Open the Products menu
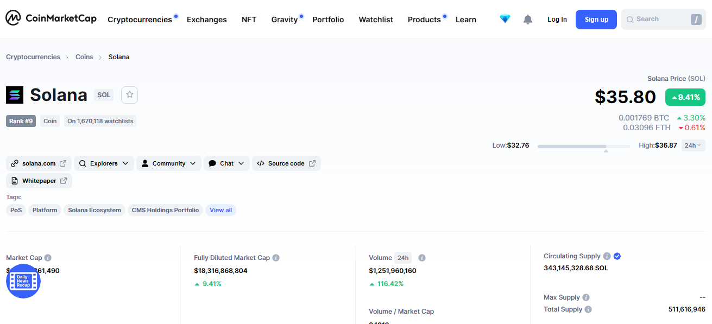Image resolution: width=712 pixels, height=324 pixels. pyautogui.click(x=424, y=20)
